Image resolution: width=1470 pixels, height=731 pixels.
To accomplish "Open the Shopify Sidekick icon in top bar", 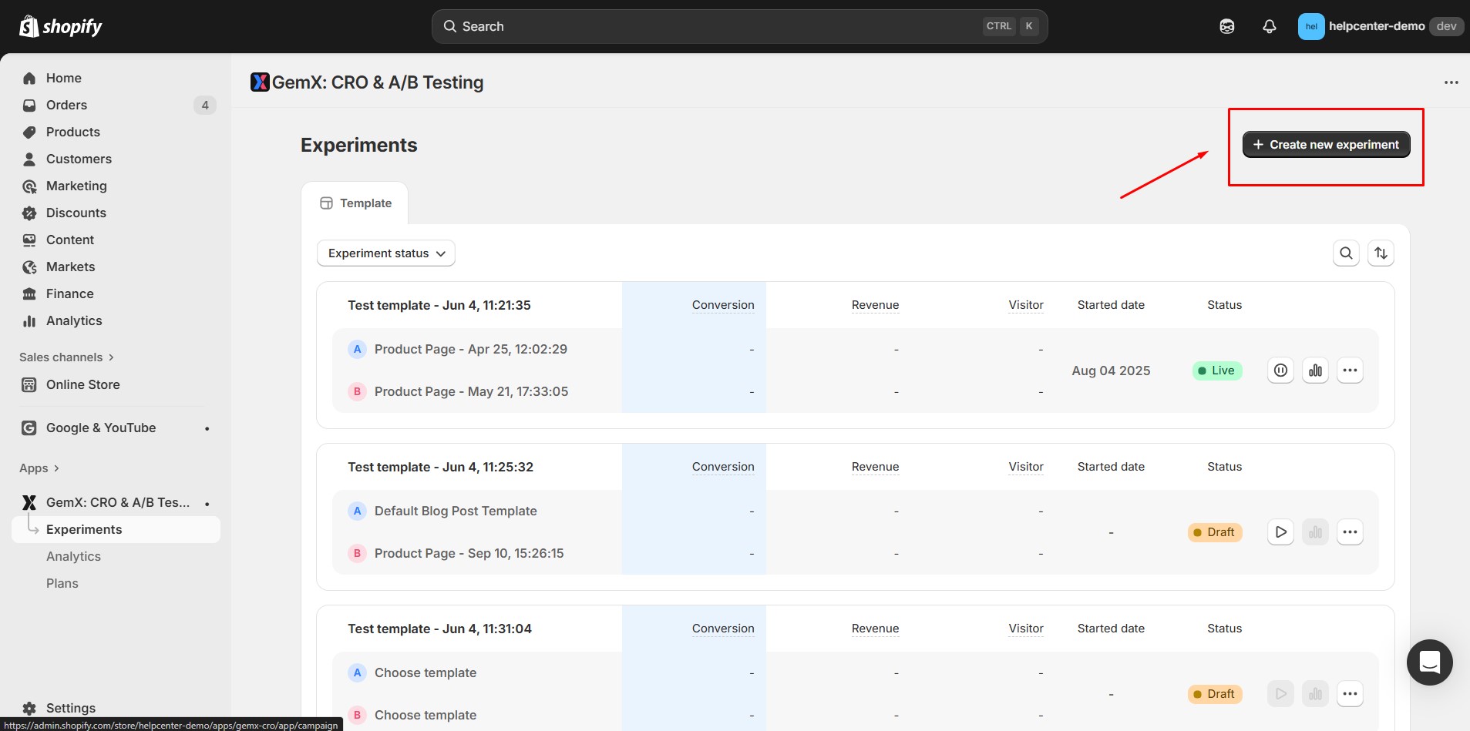I will point(1227,26).
